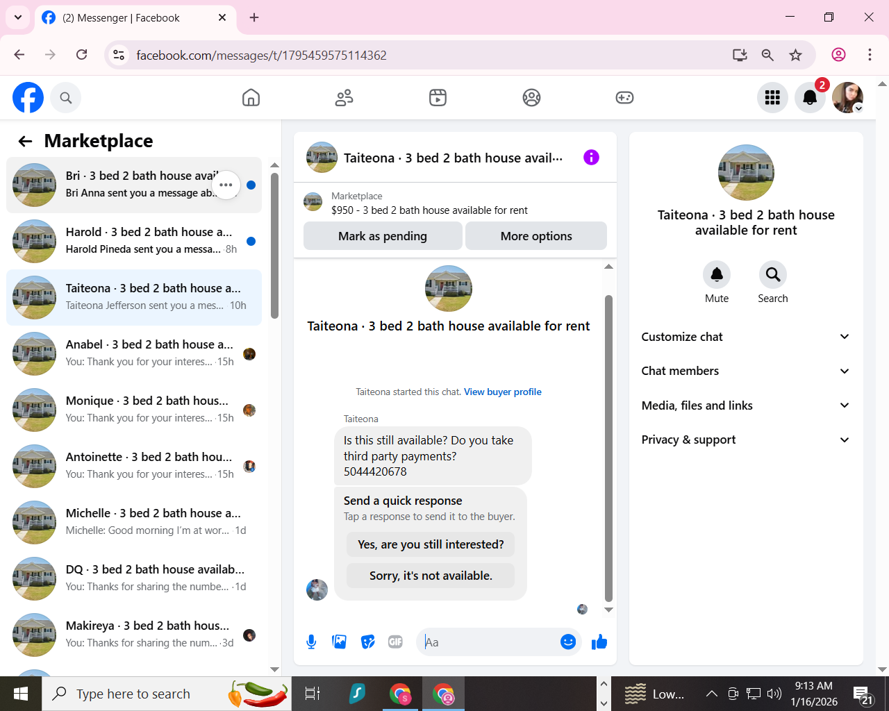Attach a photo or file icon
This screenshot has width=889, height=711.
click(x=340, y=642)
